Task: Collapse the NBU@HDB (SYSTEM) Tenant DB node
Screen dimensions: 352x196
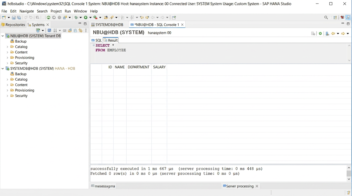Action: tap(3, 36)
